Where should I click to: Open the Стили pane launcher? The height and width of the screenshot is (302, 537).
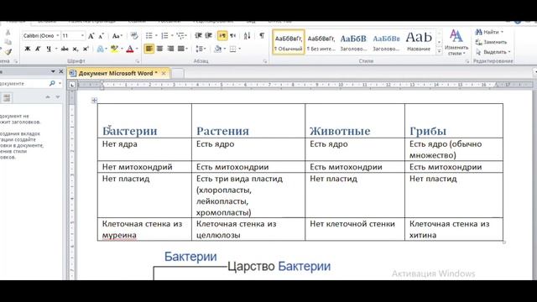click(467, 61)
